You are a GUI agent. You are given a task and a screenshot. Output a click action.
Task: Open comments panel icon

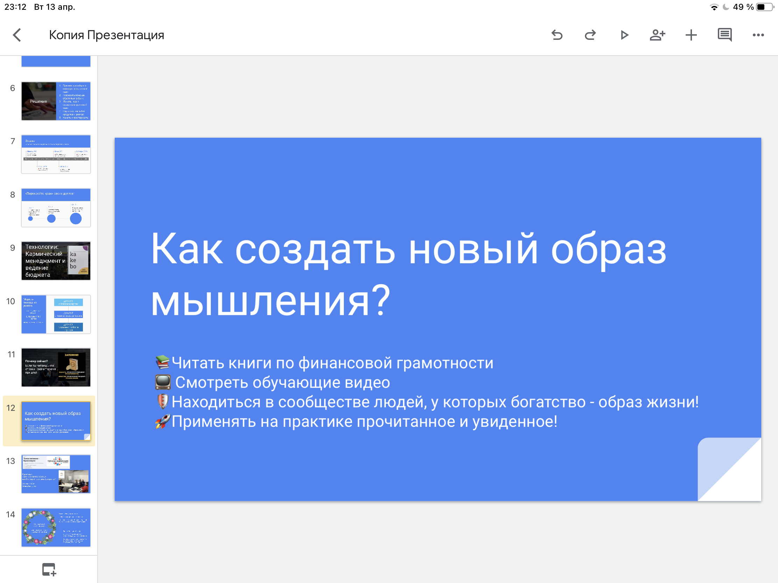click(x=724, y=35)
